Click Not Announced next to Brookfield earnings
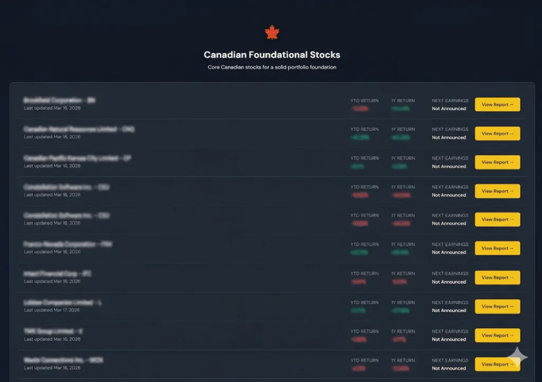542x382 pixels. point(449,109)
